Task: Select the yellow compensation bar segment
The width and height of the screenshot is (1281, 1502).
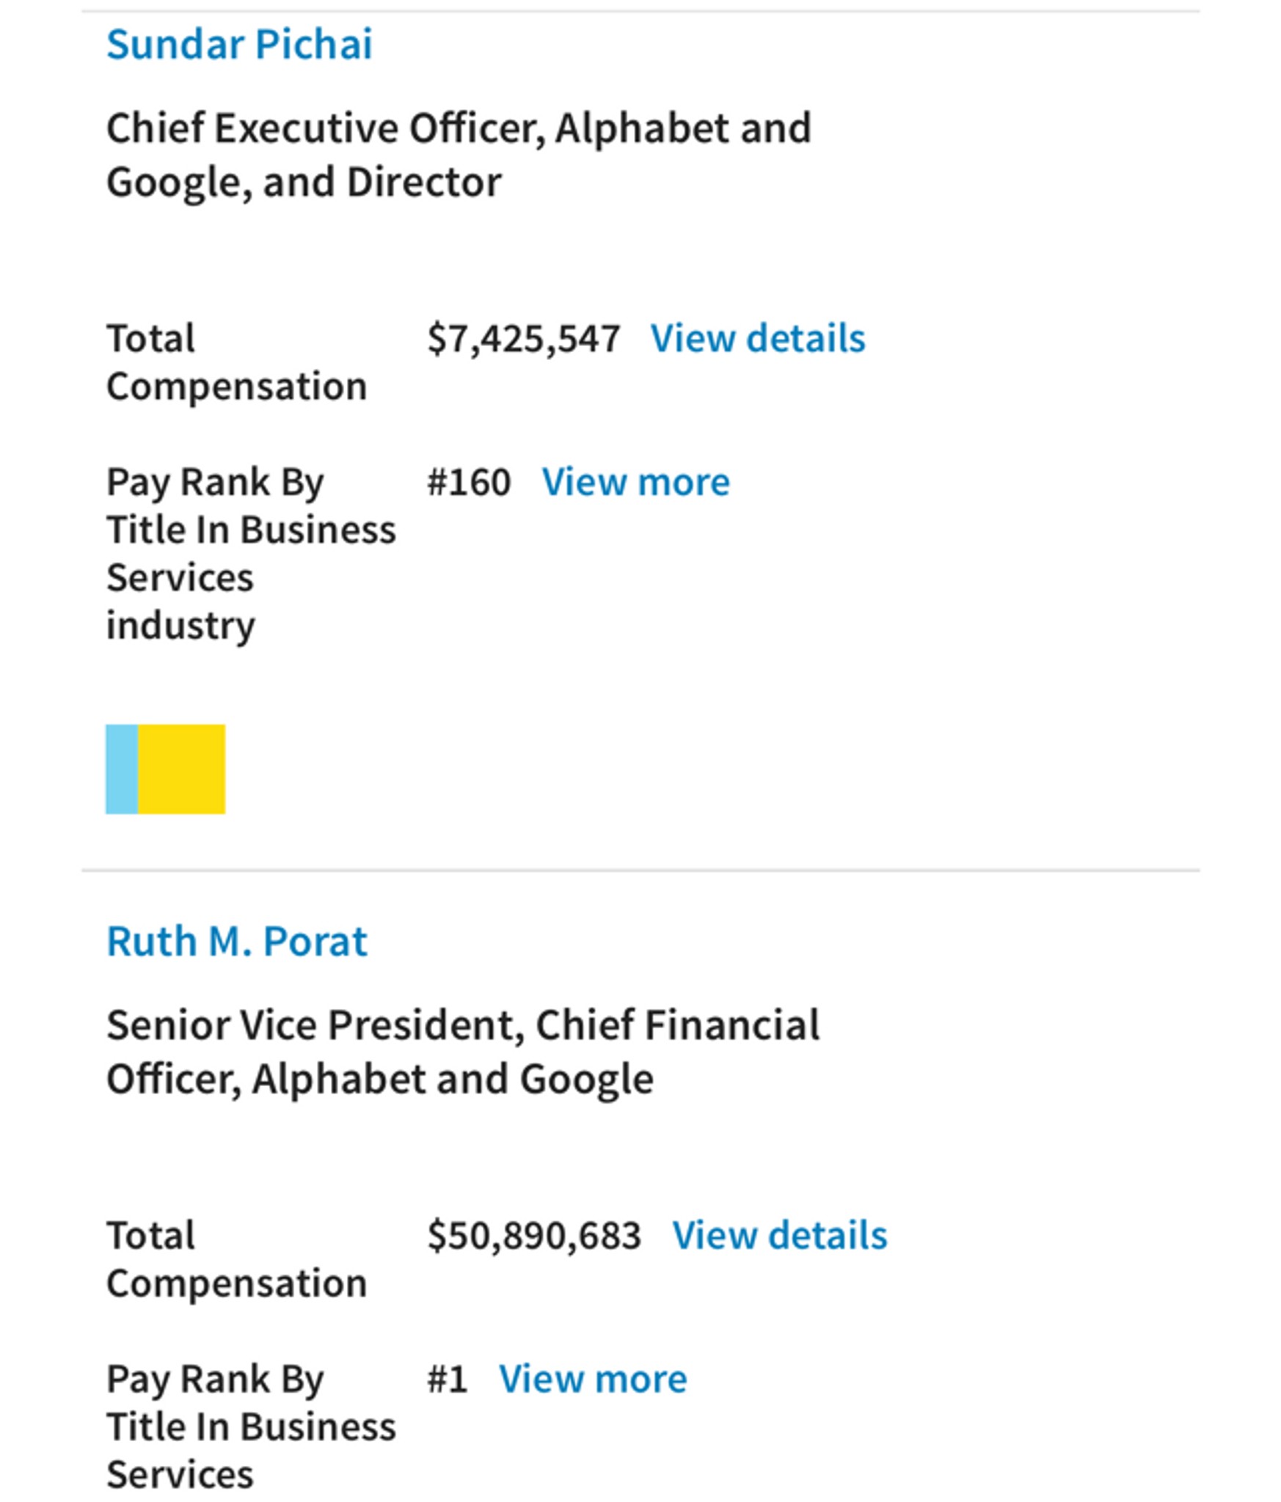Action: coord(182,769)
